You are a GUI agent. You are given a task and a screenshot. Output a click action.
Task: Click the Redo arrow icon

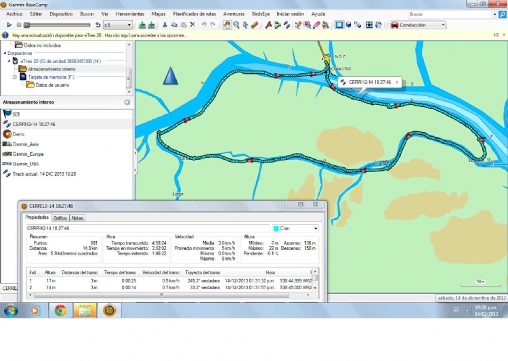click(x=213, y=25)
